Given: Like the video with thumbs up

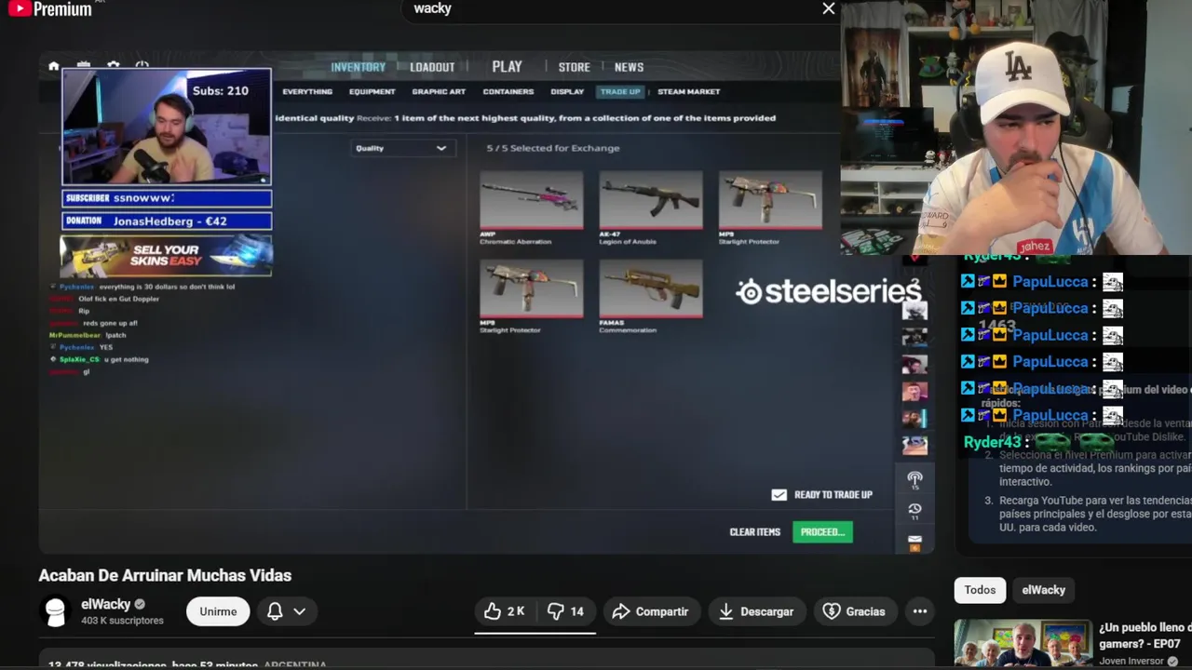Looking at the screenshot, I should 505,611.
